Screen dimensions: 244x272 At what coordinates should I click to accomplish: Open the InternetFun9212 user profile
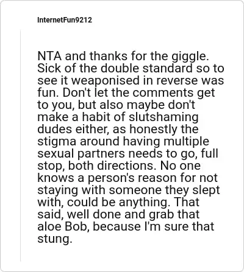coord(65,20)
